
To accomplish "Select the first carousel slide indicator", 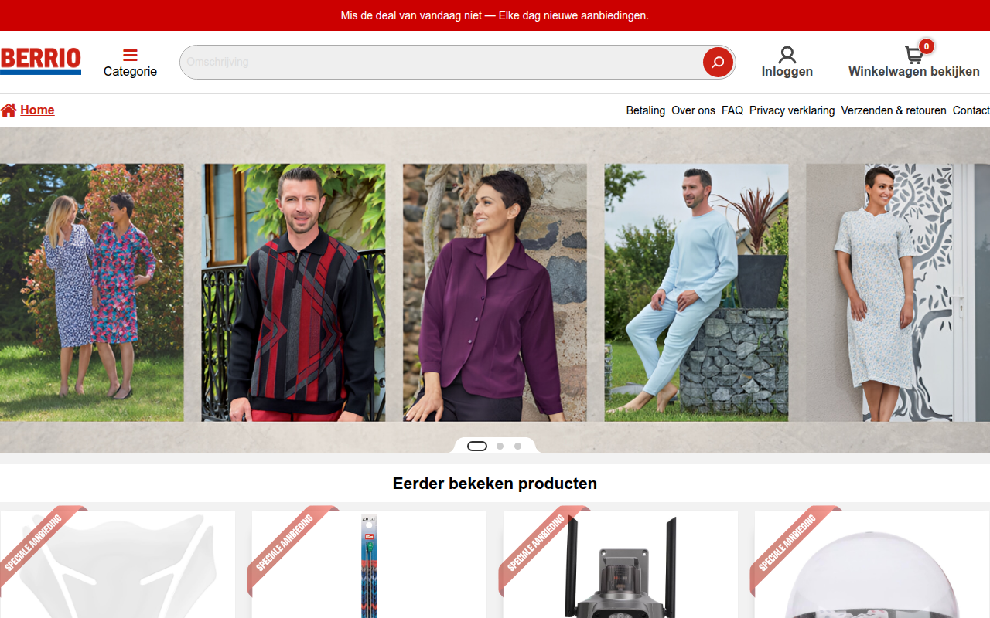I will pyautogui.click(x=477, y=446).
